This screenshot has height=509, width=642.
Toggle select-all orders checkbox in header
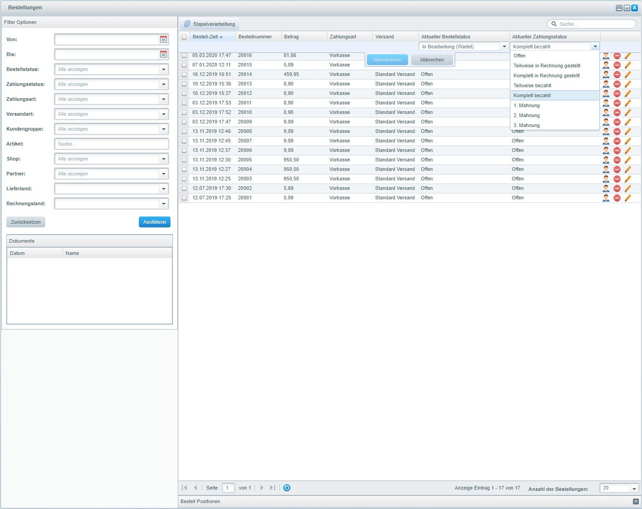(x=184, y=37)
